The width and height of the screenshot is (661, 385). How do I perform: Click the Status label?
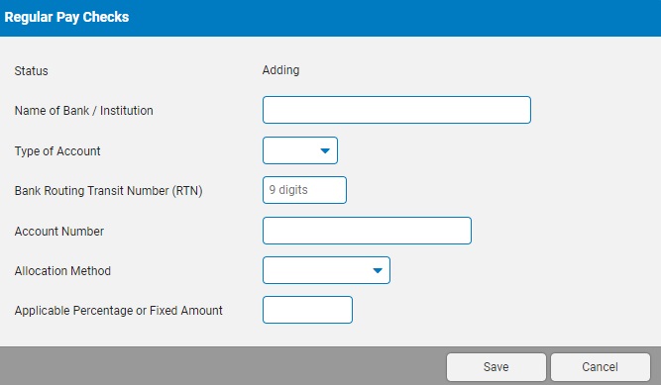[31, 71]
